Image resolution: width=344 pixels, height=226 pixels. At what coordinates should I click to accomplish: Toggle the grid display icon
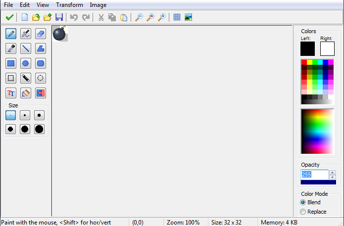point(177,17)
